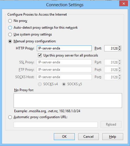This screenshot has width=130, height=146.
Task: Click the SSL Proxy address field
Action: click(x=64, y=62)
